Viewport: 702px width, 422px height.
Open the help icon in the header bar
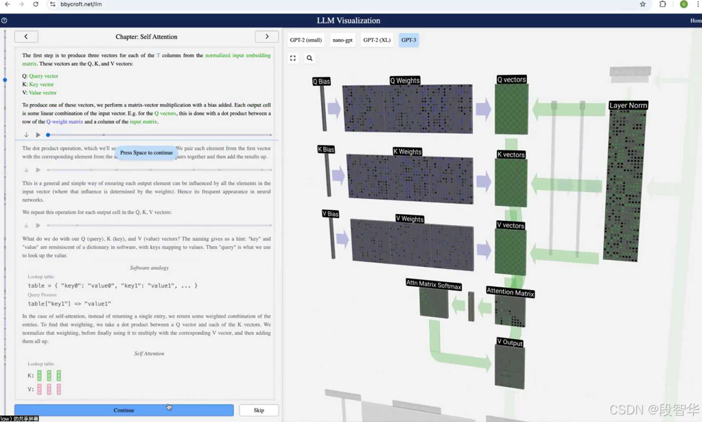click(x=4, y=20)
